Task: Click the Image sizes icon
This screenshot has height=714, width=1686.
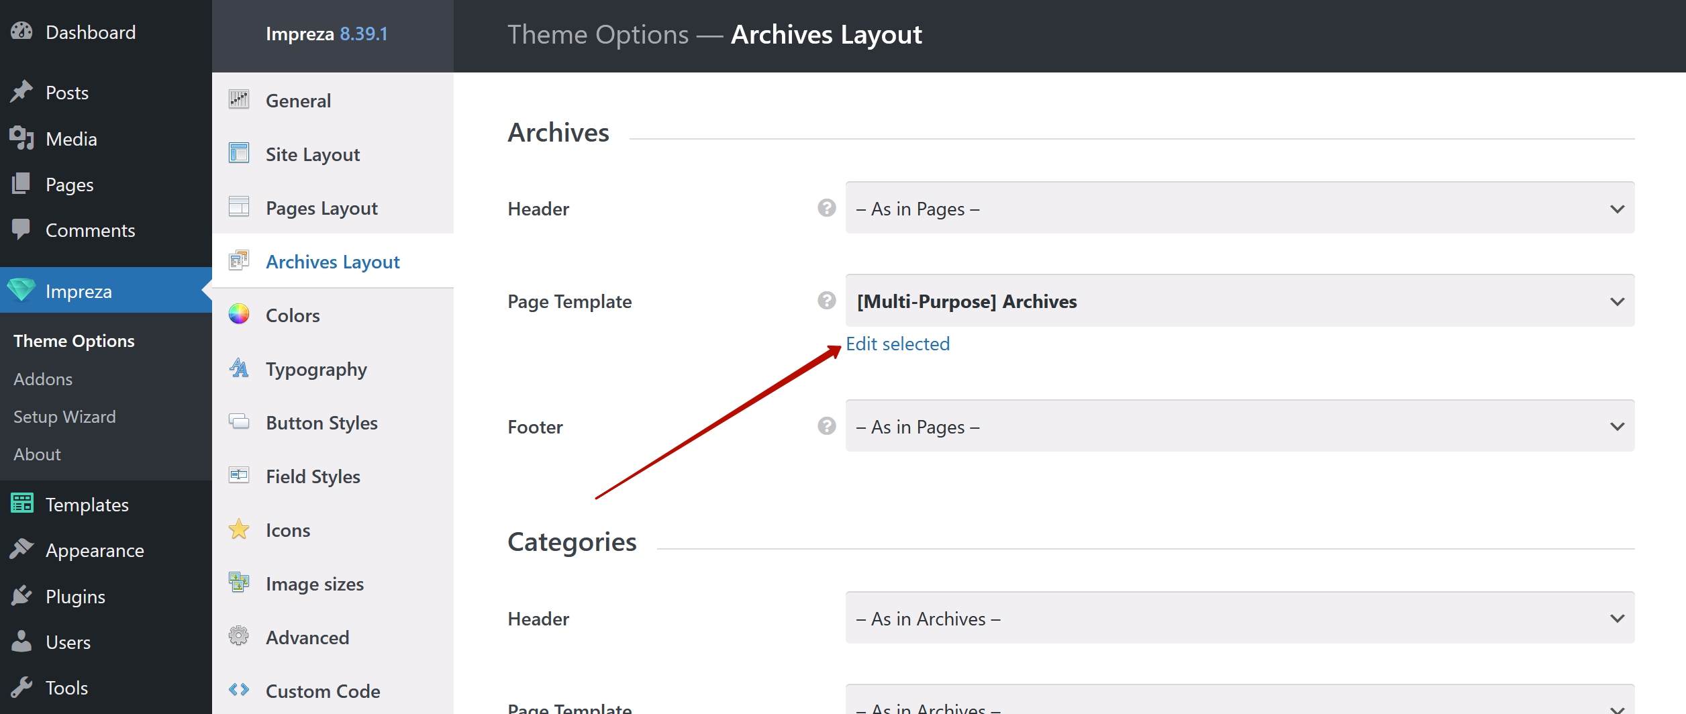Action: (239, 582)
